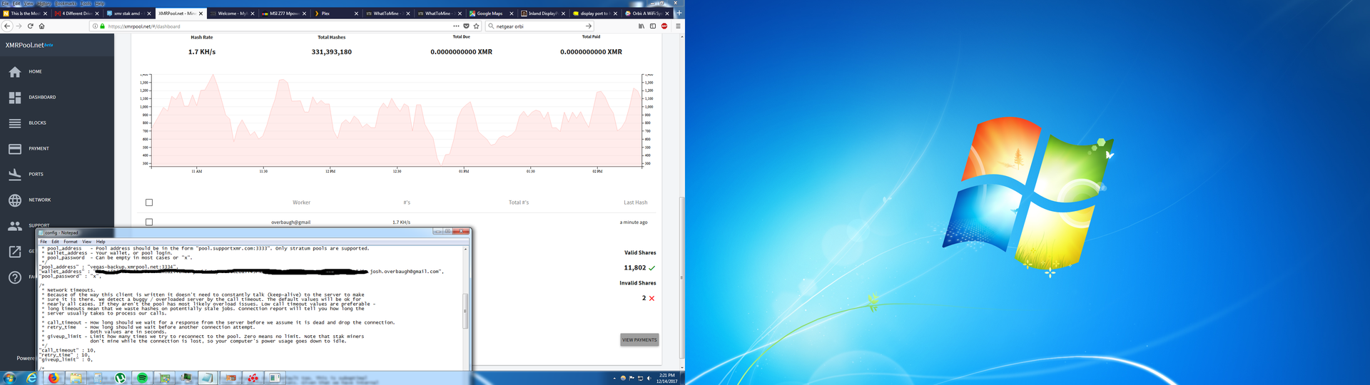Open Notepad View menu

86,242
